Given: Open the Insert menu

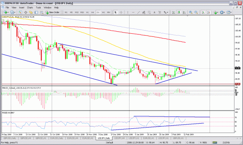Looking at the screenshot, I should (22, 8).
